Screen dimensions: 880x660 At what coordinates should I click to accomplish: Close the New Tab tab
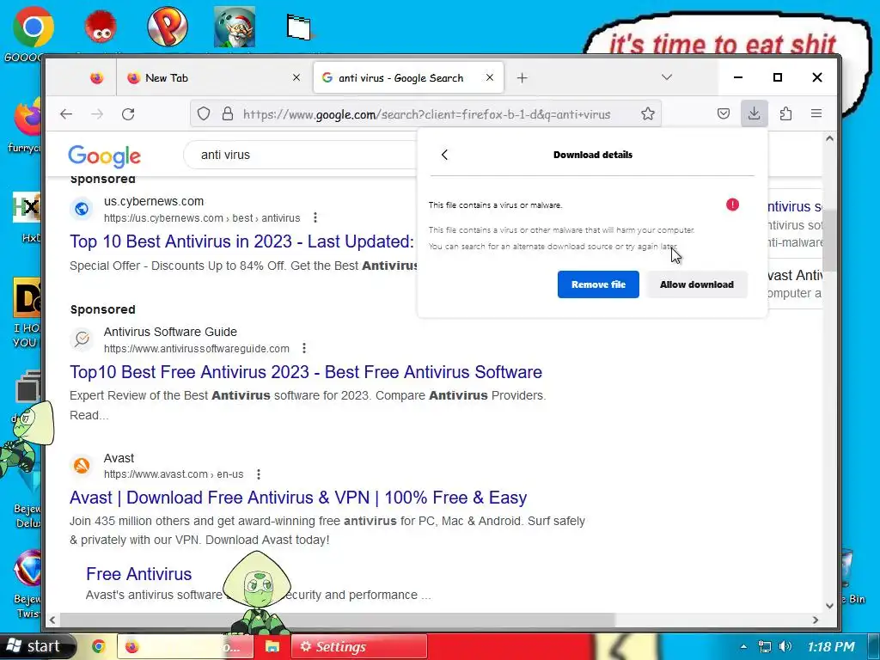[x=296, y=78]
